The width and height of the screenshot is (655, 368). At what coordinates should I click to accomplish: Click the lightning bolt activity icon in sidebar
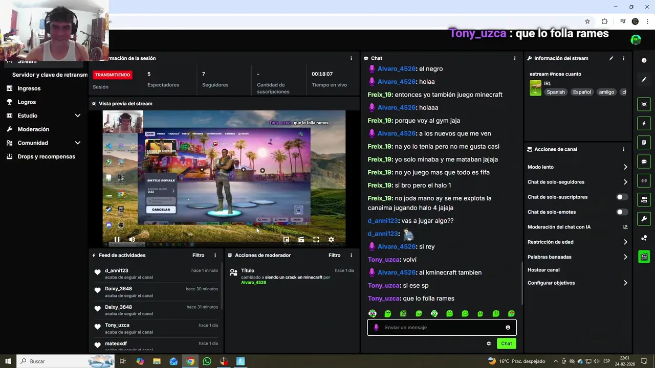click(644, 123)
